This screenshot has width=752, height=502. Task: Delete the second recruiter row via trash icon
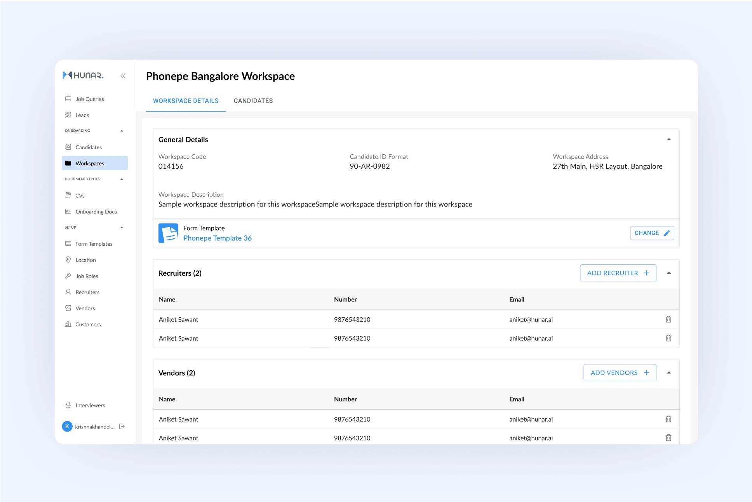pyautogui.click(x=668, y=338)
